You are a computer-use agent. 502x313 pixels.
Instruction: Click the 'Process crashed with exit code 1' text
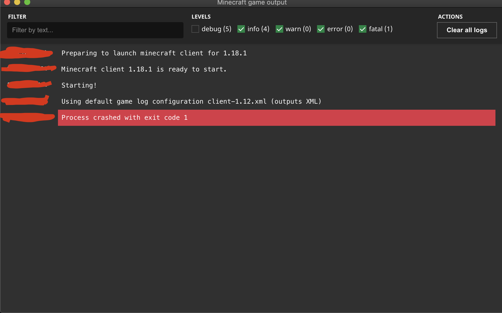[x=124, y=118]
